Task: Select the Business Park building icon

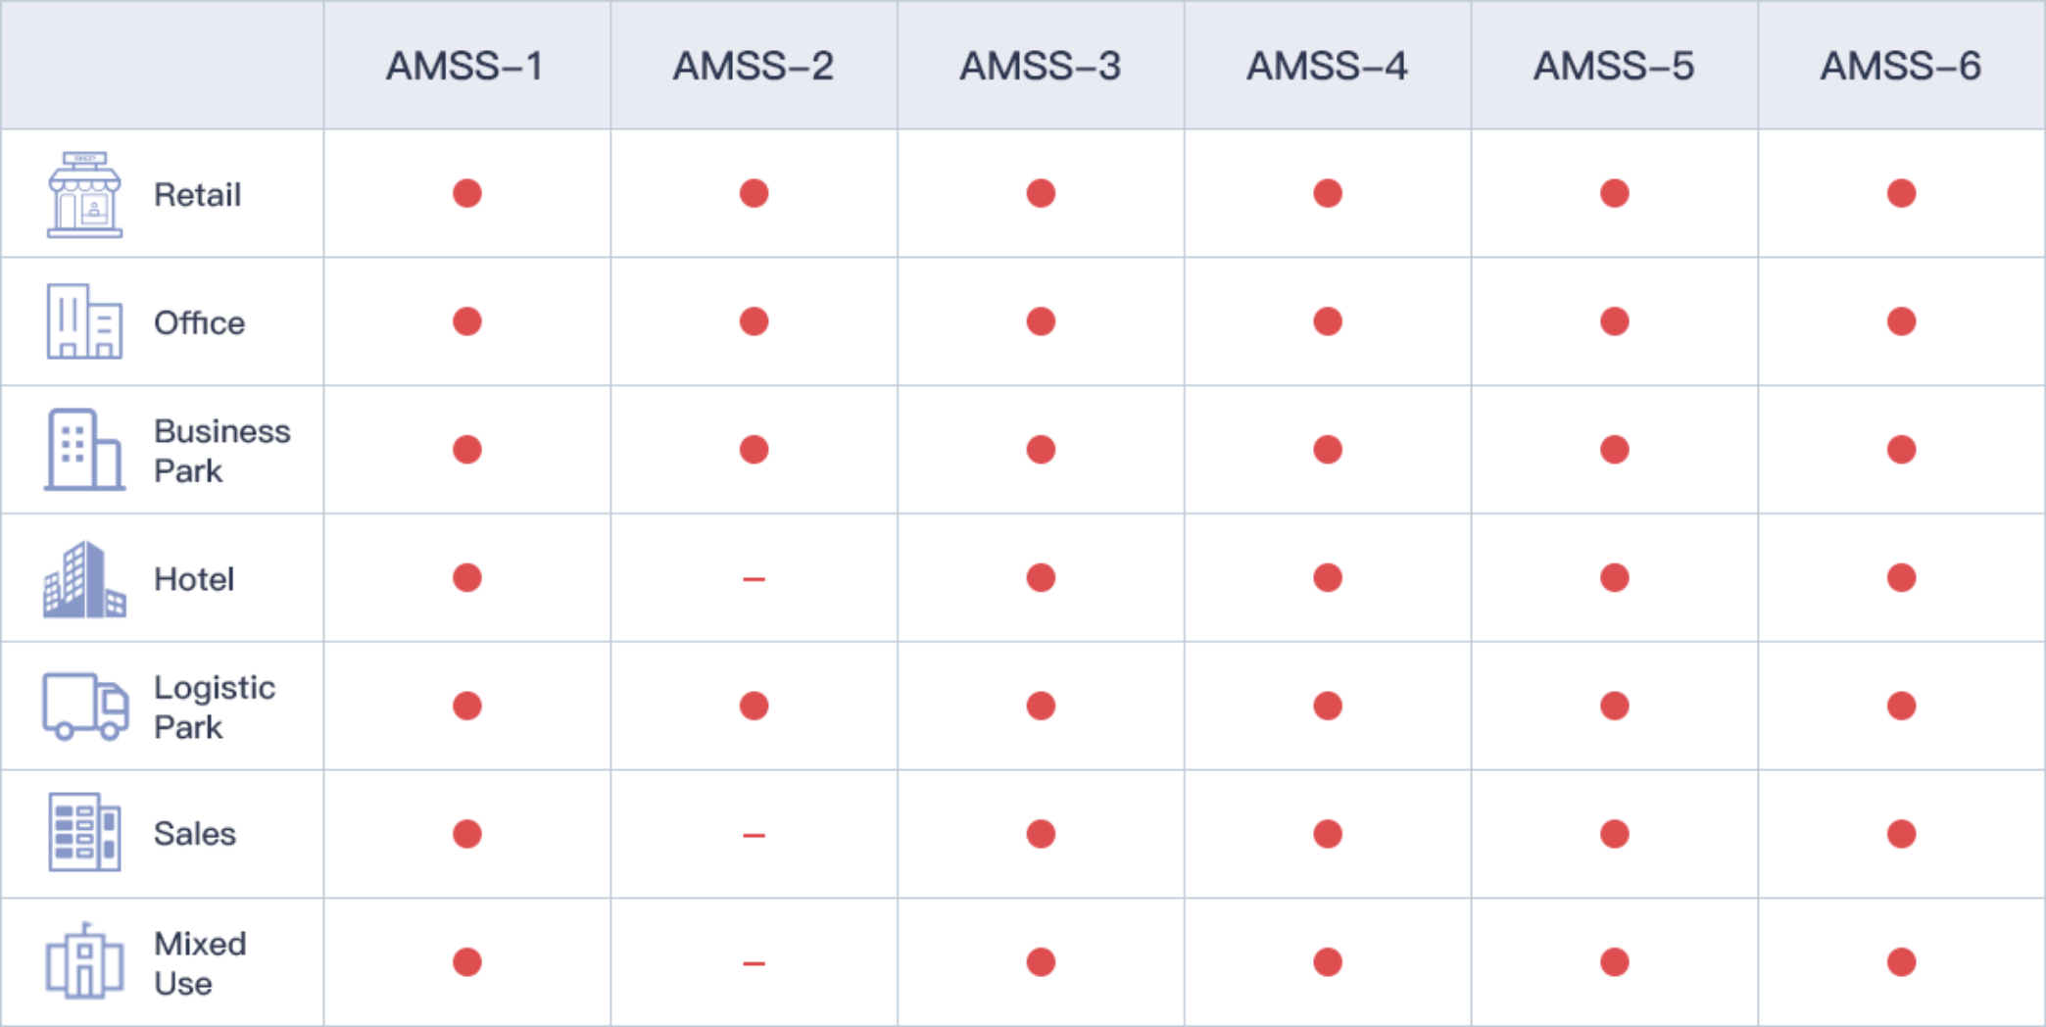Action: (x=84, y=450)
